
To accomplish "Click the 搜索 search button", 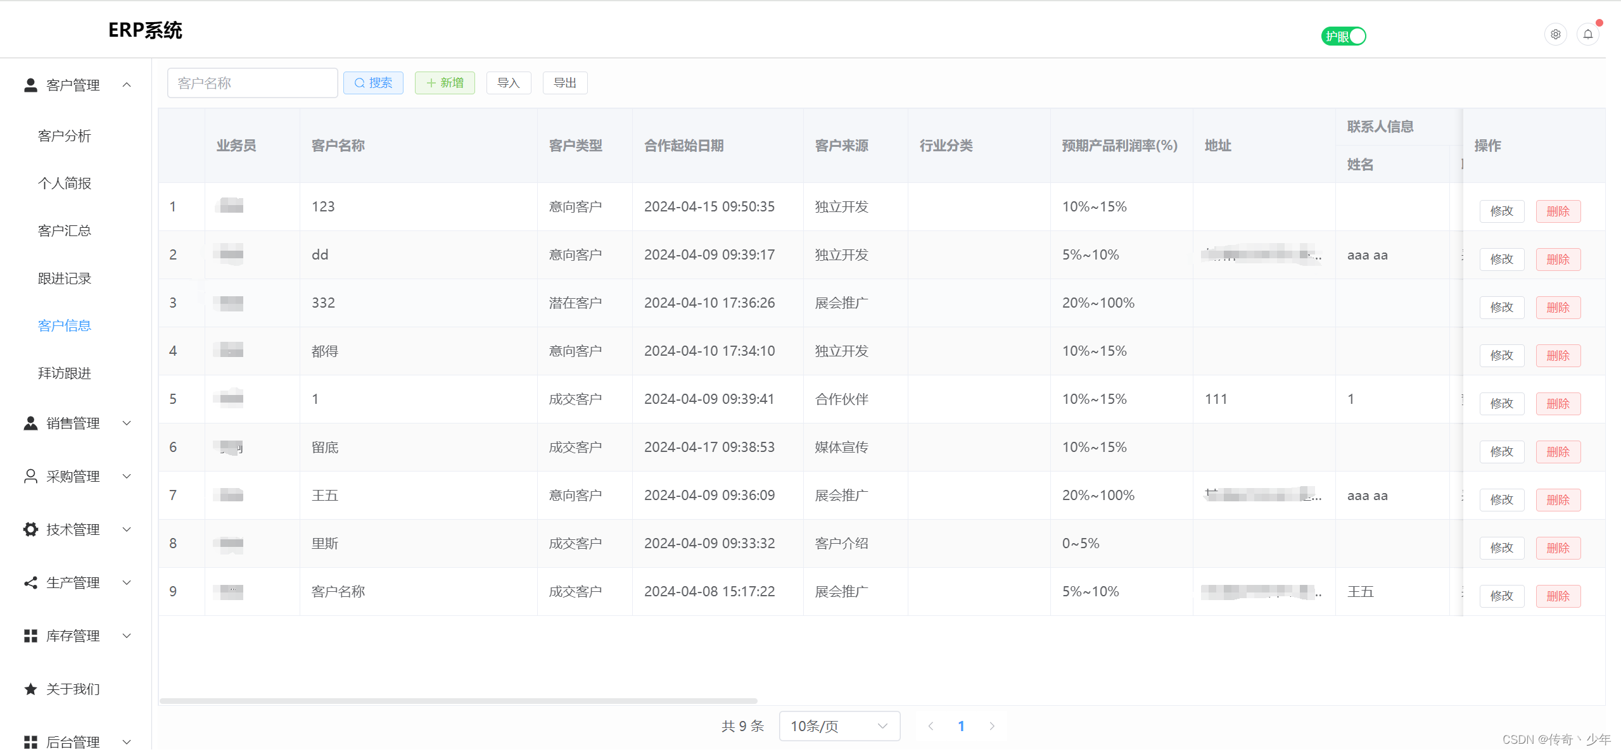I will click(x=373, y=83).
